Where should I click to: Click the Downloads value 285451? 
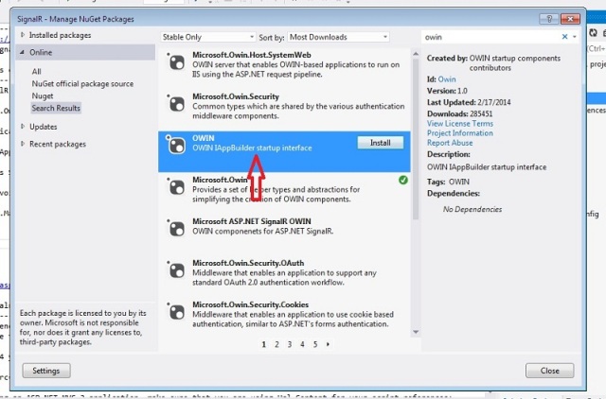[x=481, y=113]
